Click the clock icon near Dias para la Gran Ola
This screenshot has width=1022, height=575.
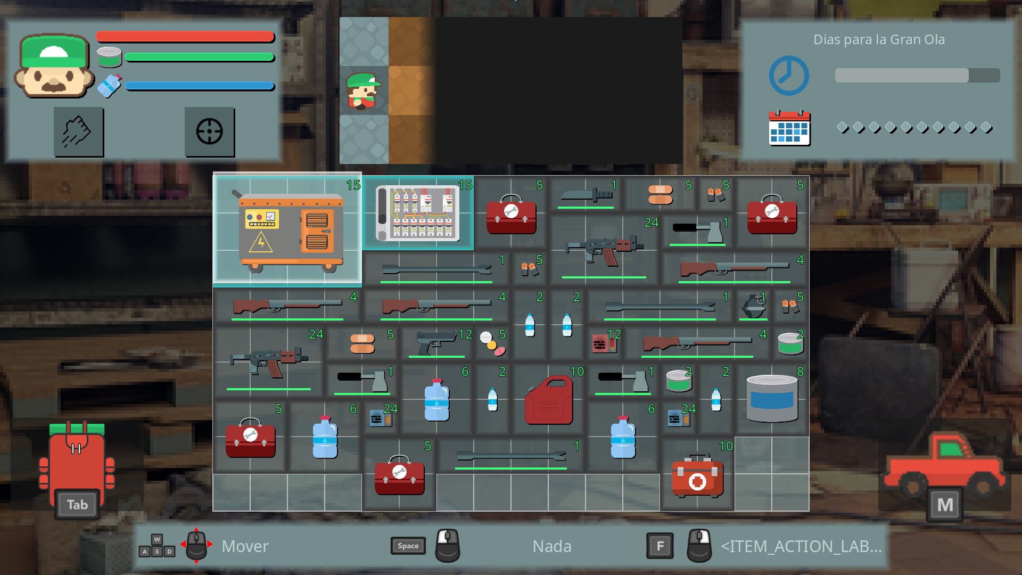point(789,75)
